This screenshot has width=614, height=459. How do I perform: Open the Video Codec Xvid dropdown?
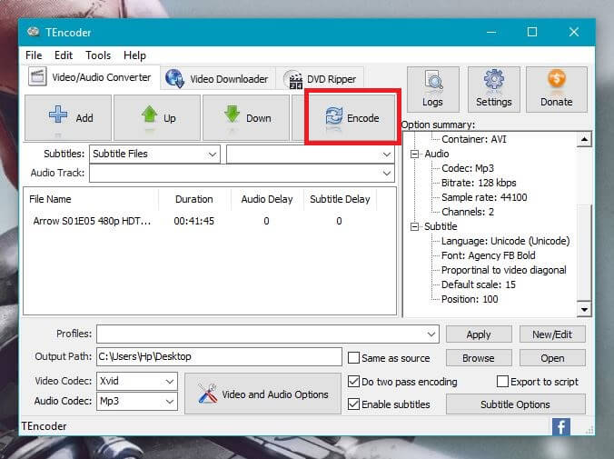(137, 381)
